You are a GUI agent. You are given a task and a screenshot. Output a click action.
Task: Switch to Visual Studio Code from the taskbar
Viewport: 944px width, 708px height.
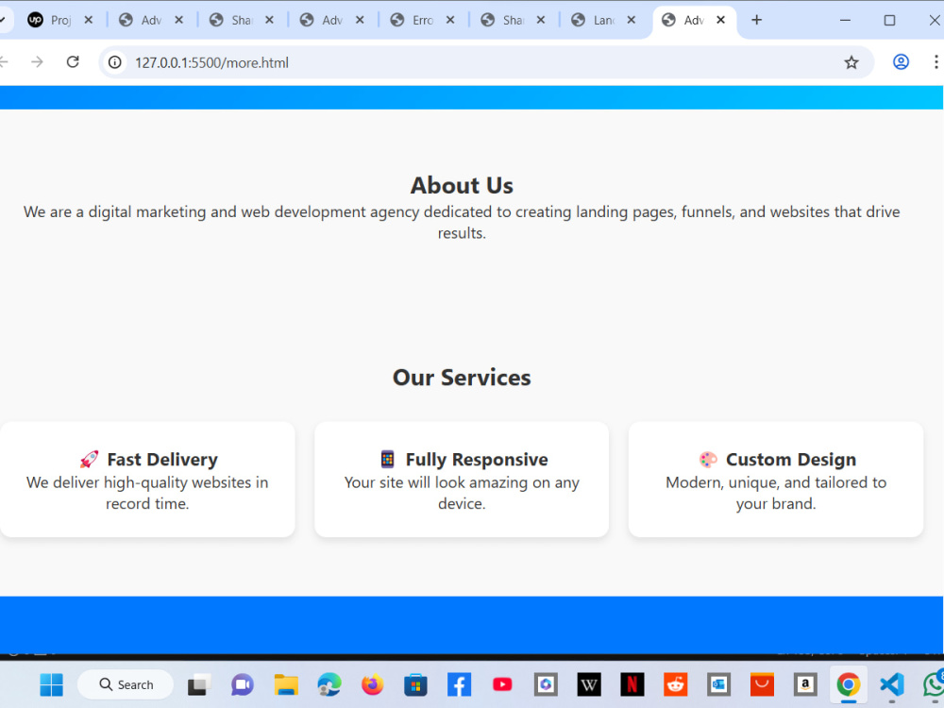(892, 684)
